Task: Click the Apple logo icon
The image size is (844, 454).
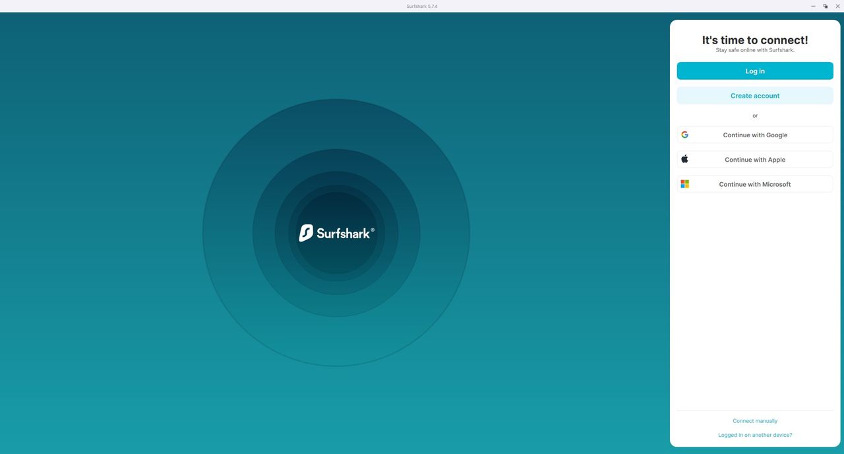Action: click(684, 159)
